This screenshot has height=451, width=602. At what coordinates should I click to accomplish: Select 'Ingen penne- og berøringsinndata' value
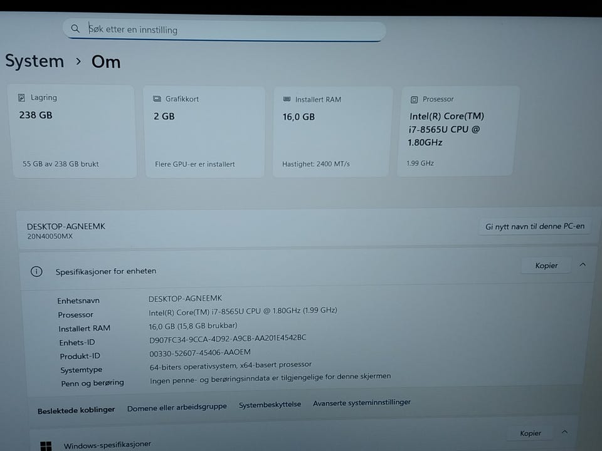pos(270,378)
